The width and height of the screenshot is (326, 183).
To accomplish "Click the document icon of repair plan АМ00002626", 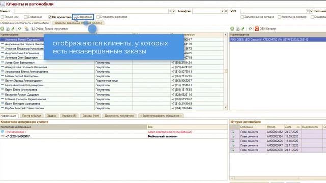I will 233,141.
